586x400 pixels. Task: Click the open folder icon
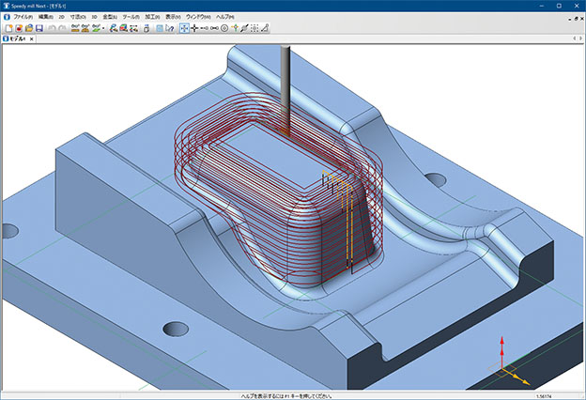click(27, 29)
